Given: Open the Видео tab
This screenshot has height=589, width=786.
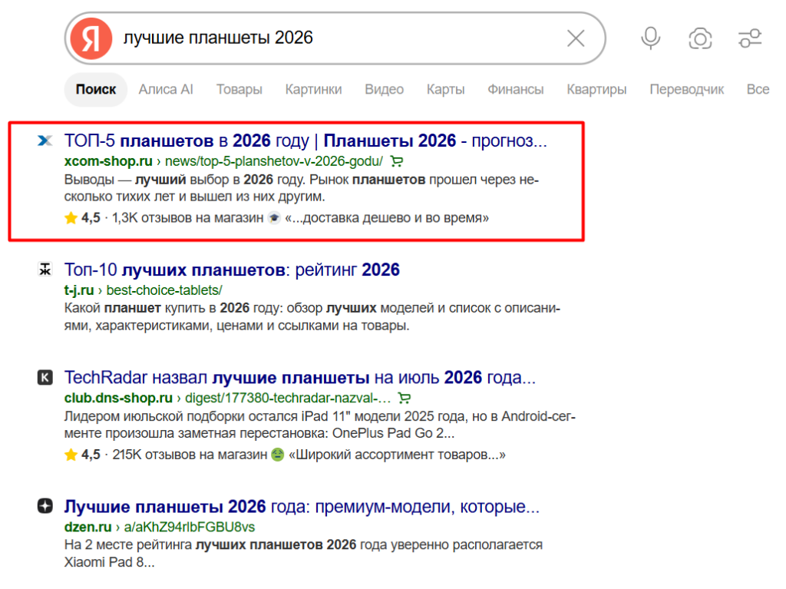Looking at the screenshot, I should pyautogui.click(x=384, y=89).
